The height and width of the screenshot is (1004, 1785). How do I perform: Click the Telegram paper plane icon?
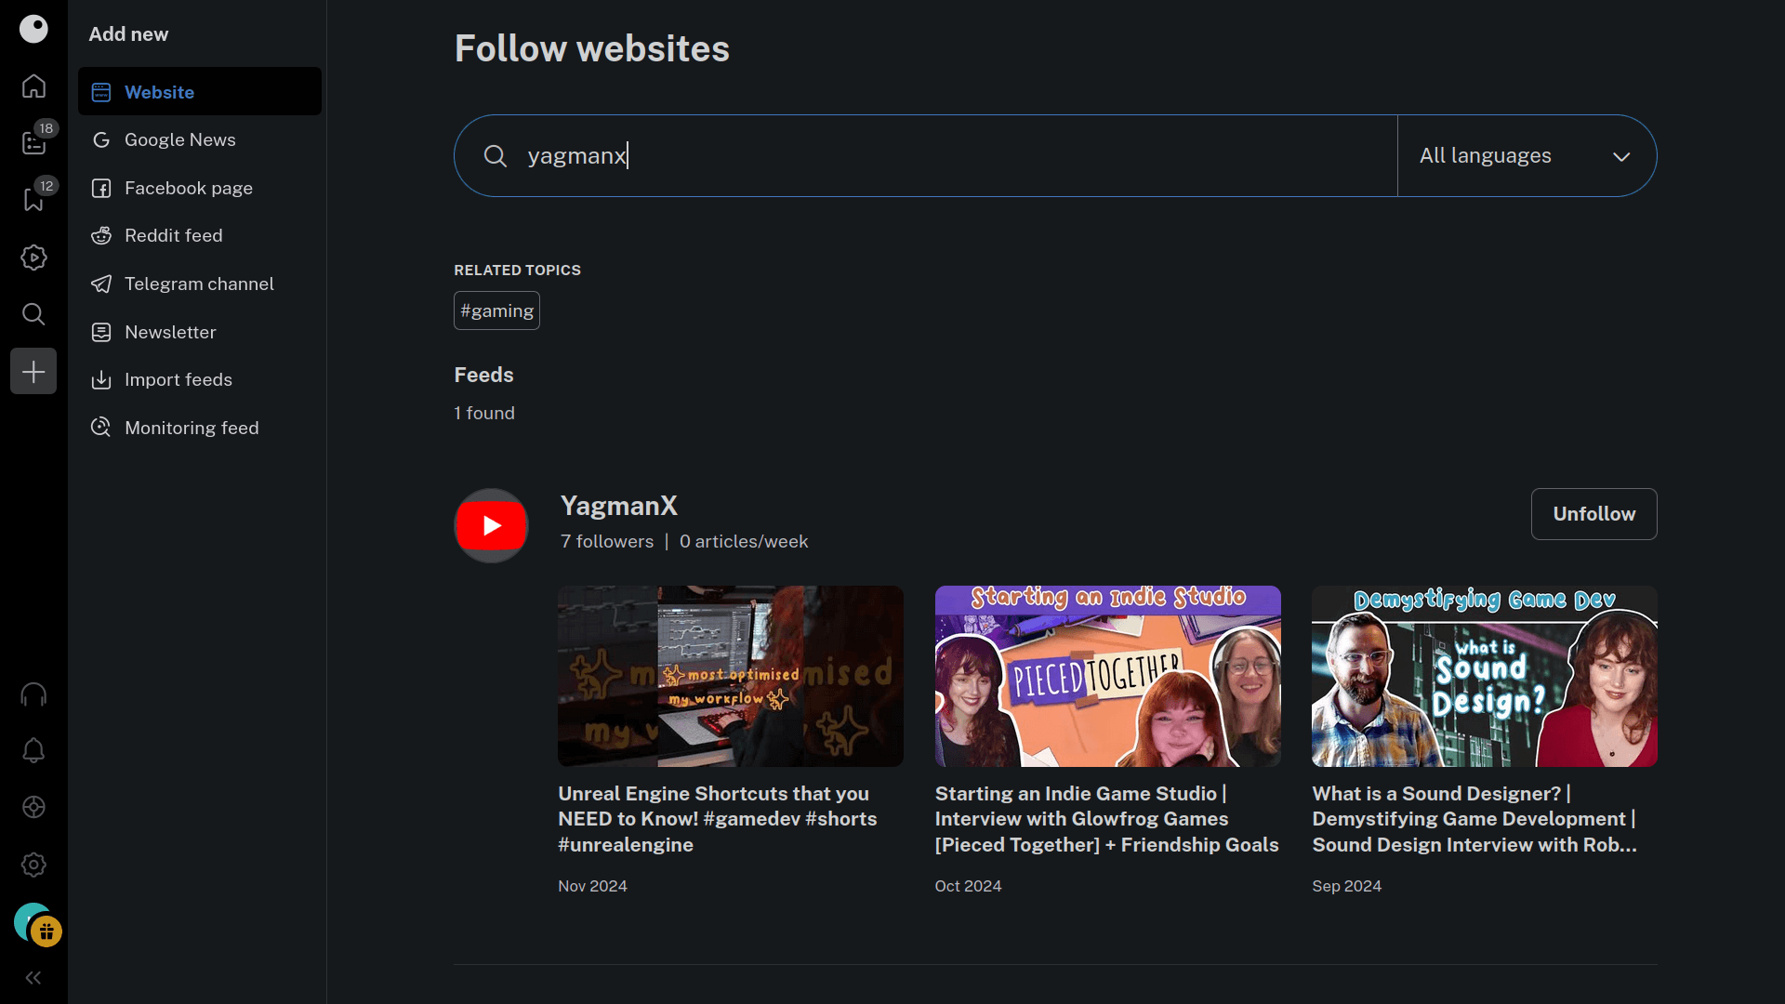pos(101,284)
